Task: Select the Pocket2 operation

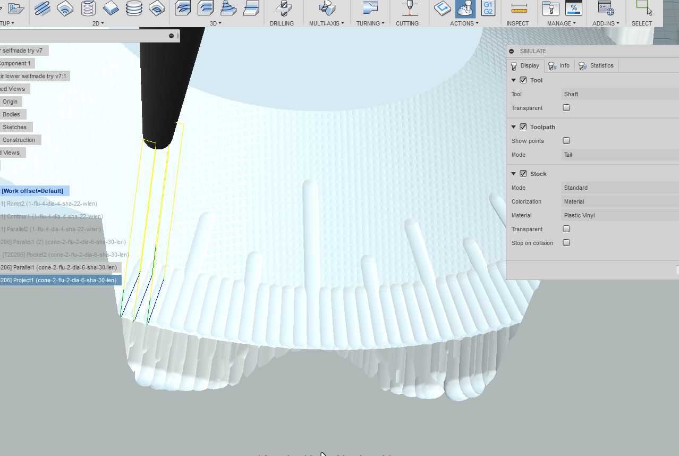Action: [x=64, y=255]
